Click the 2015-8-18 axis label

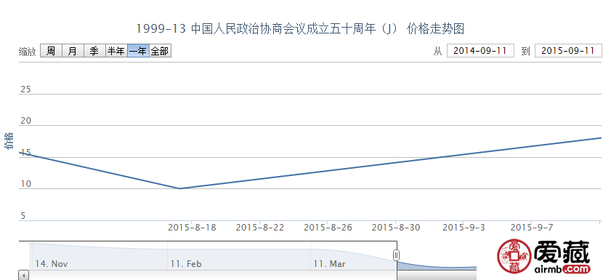tap(192, 228)
